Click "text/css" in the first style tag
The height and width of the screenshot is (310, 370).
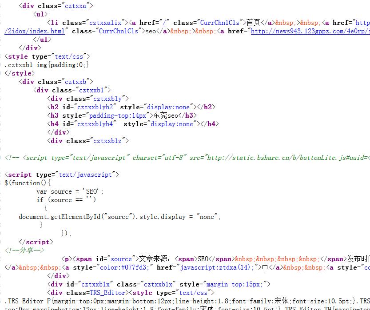tap(69, 56)
